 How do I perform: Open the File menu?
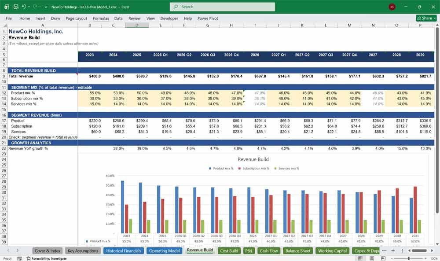click(9, 18)
